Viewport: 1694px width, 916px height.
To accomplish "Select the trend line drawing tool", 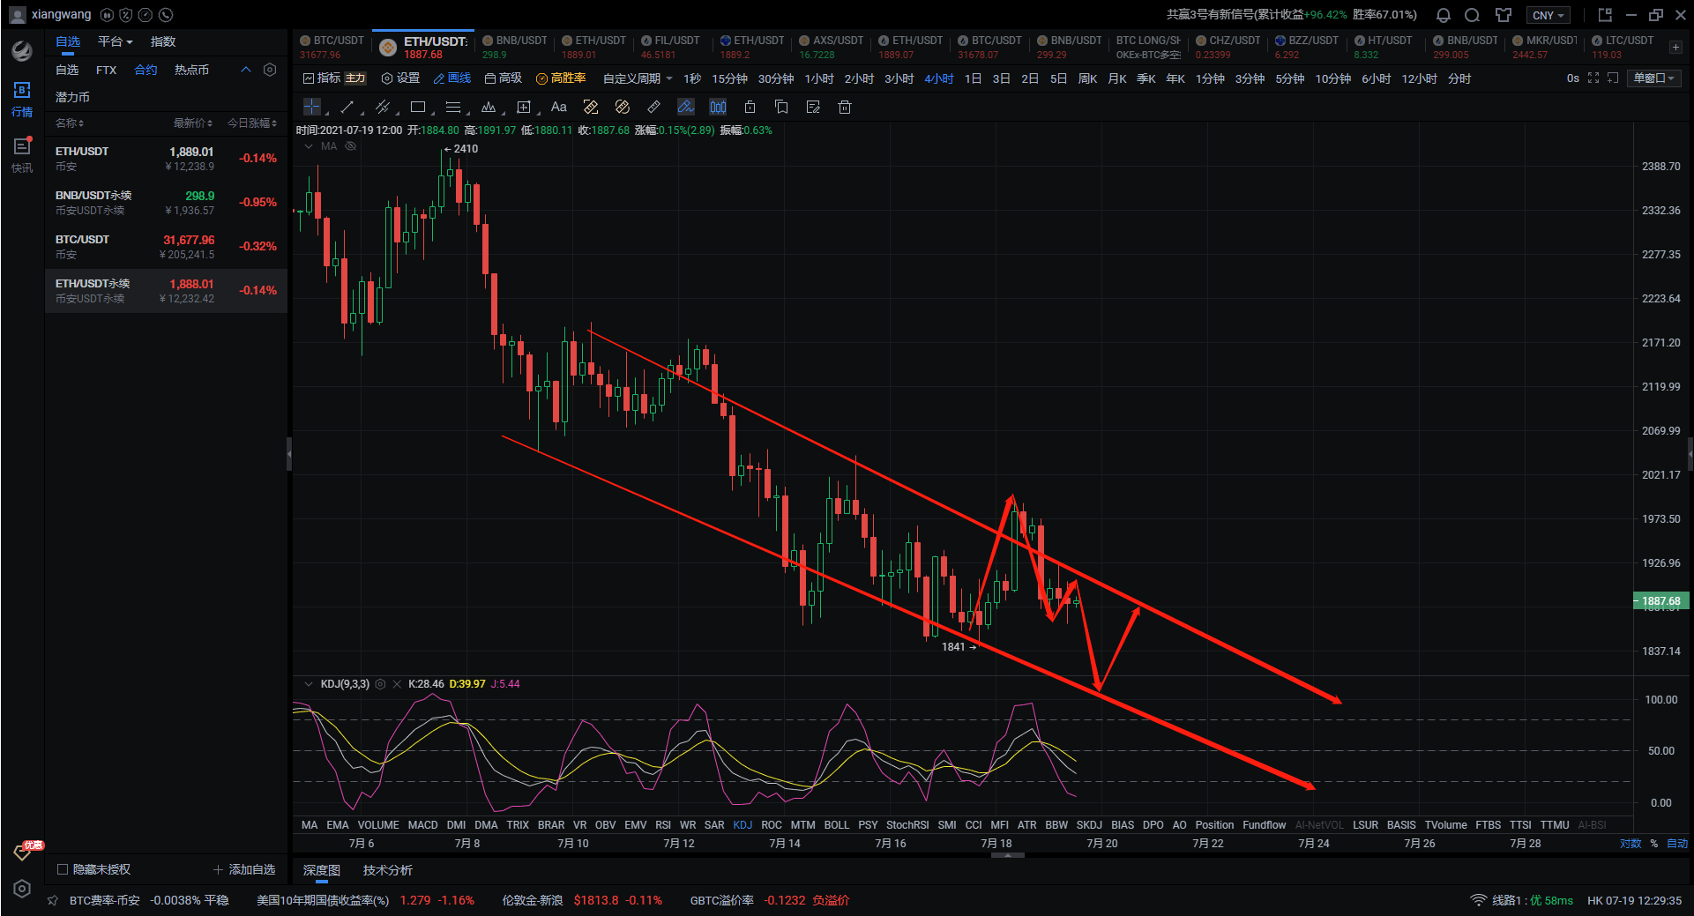I will 347,107.
